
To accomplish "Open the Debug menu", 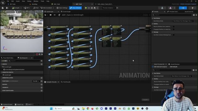I will (x=29, y=1).
